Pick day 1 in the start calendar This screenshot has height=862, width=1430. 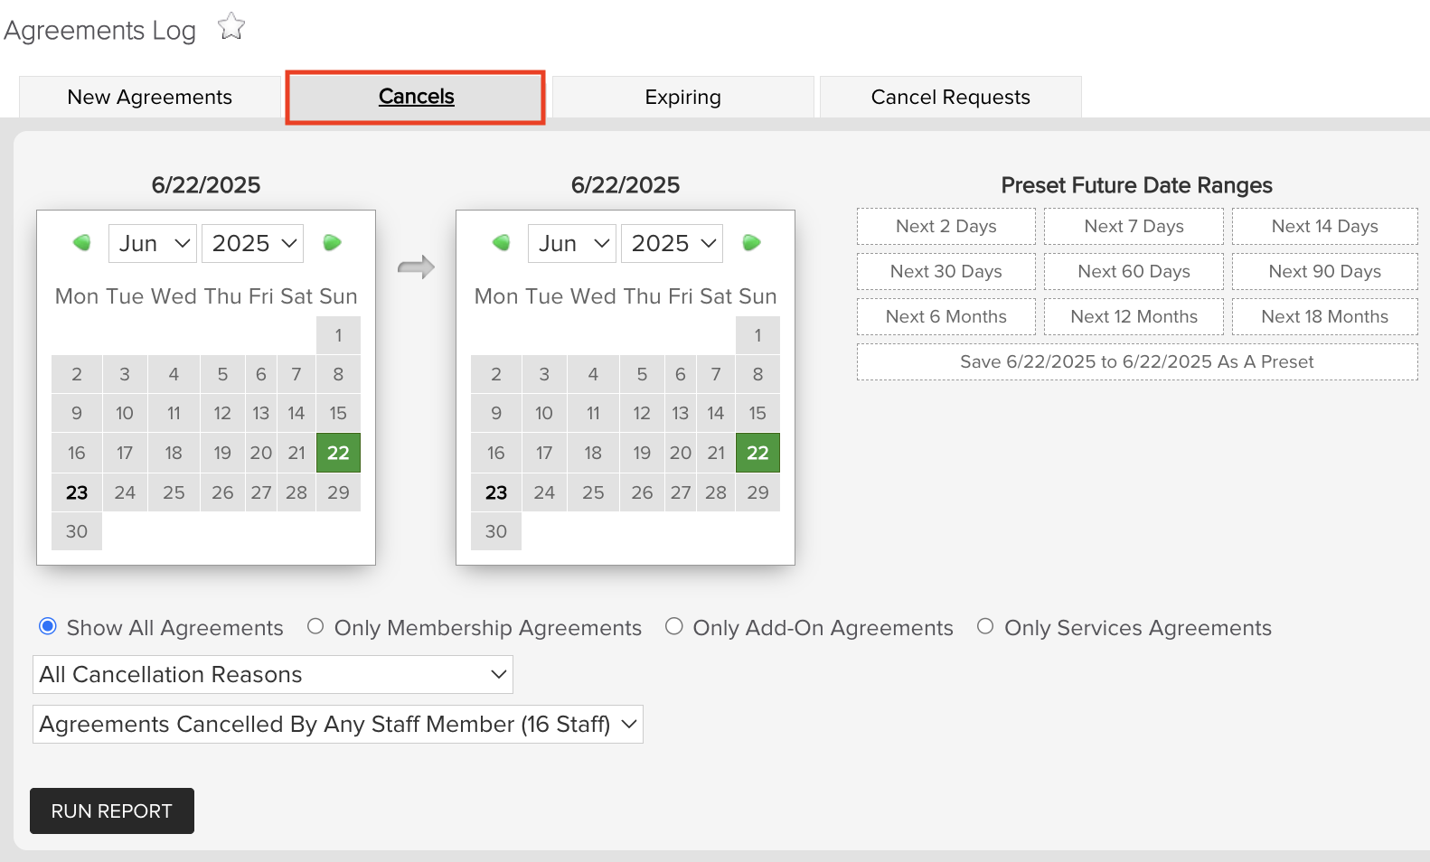point(338,335)
